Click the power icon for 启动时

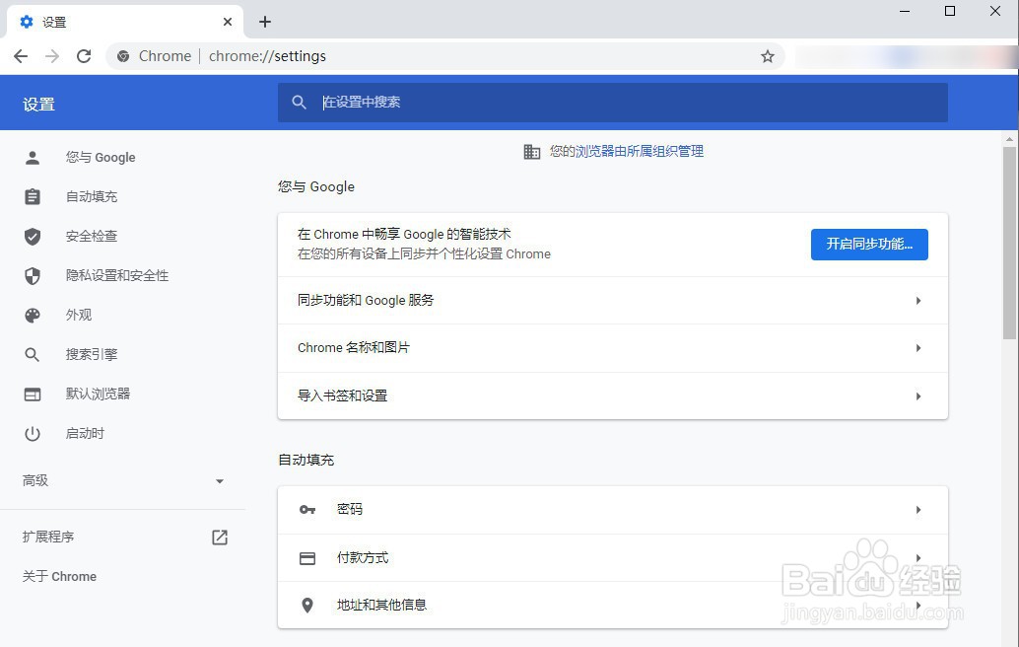(33, 434)
